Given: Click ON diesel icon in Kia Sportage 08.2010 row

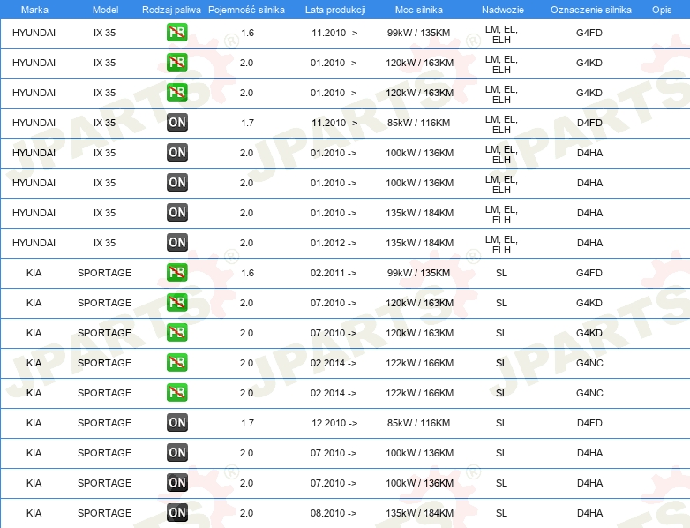Looking at the screenshot, I should (176, 513).
